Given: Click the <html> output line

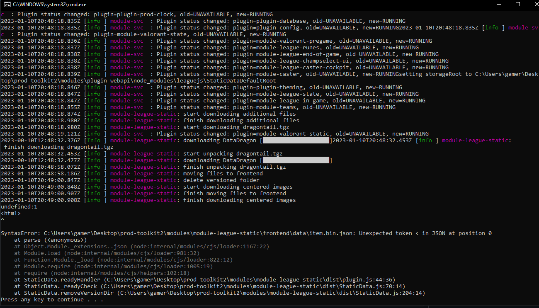Looking at the screenshot, I should click(11, 213).
